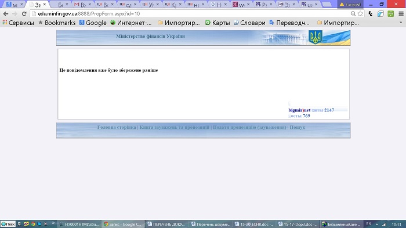Click the Захарий profile badge
The height and width of the screenshot is (228, 406).
pyautogui.click(x=350, y=4)
